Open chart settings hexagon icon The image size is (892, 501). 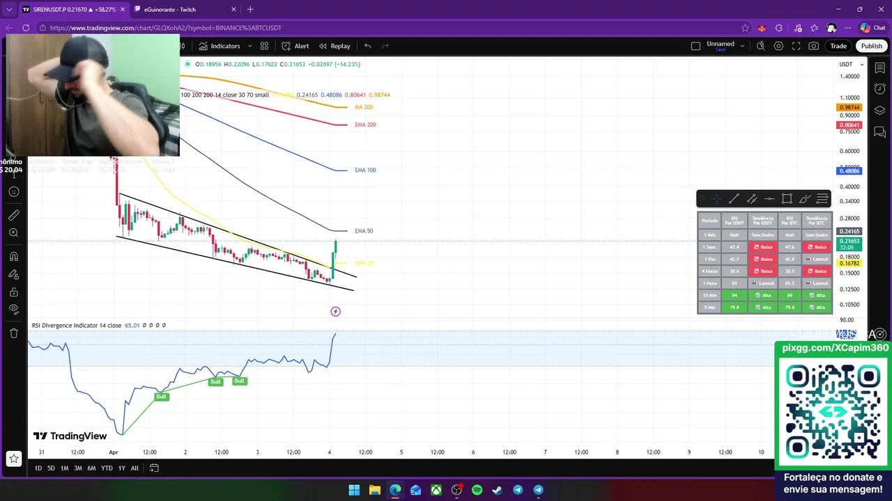[778, 46]
